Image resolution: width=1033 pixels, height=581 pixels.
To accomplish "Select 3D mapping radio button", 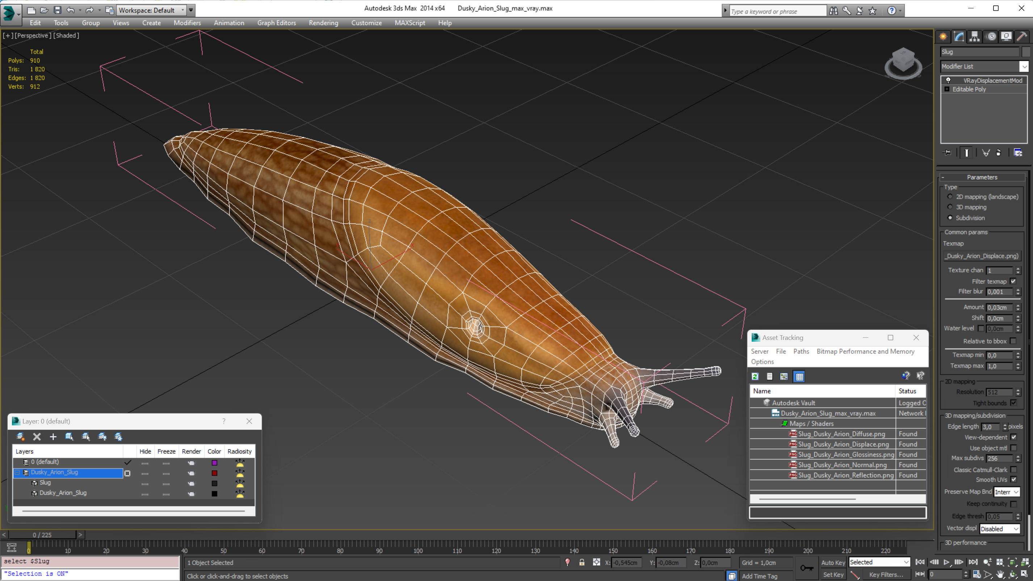I will pos(950,207).
